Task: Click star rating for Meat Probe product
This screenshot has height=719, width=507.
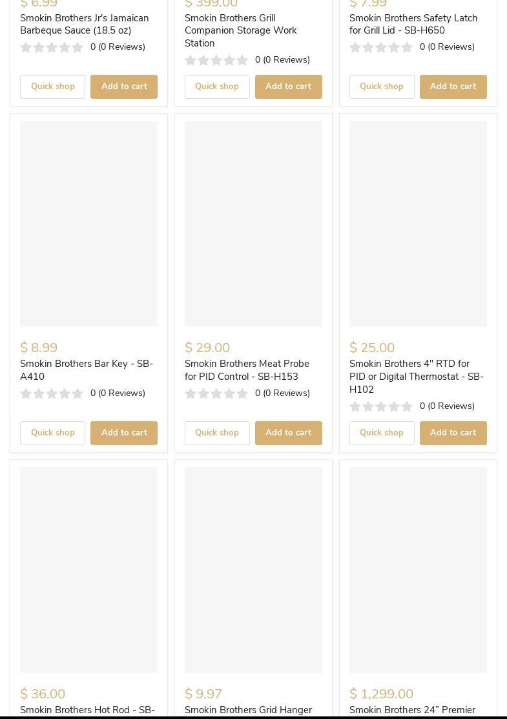Action: pos(216,393)
